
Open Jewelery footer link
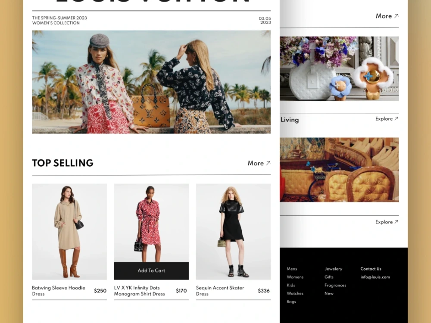click(334, 269)
